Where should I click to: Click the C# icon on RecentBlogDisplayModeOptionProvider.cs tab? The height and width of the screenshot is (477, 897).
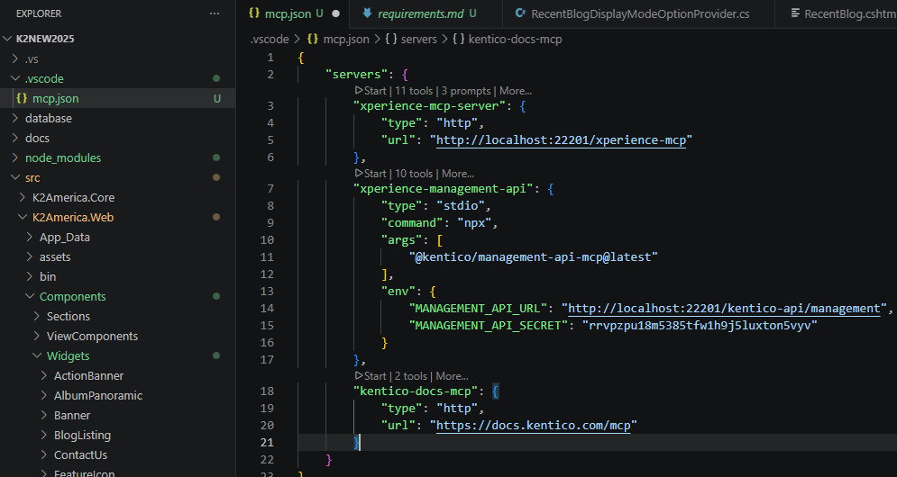click(520, 13)
